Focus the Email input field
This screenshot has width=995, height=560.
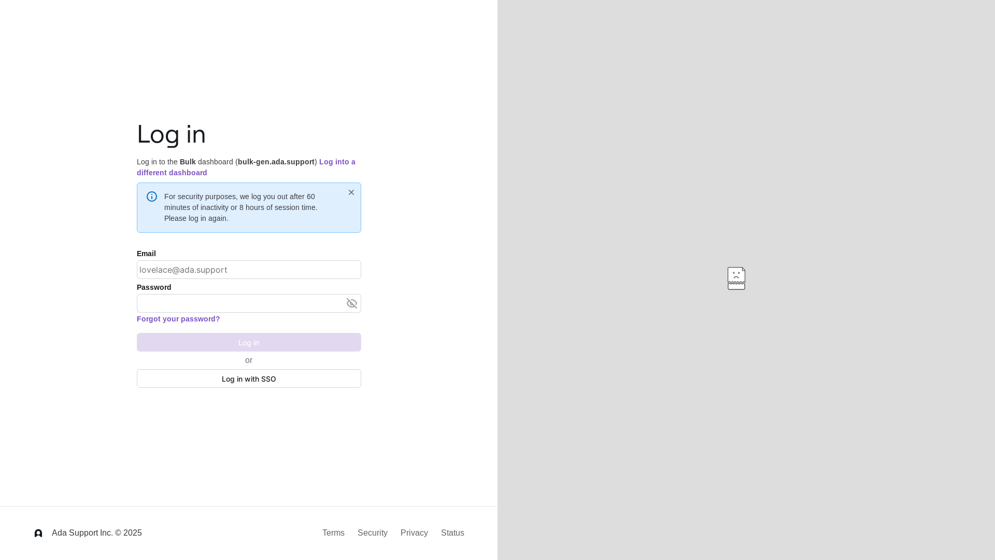249,270
